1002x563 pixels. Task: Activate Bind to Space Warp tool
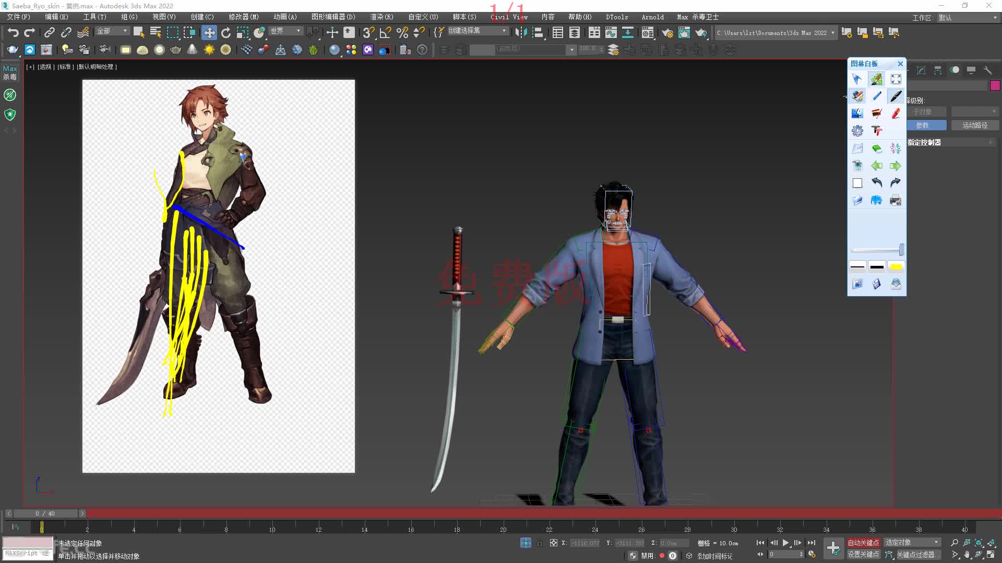tap(83, 33)
